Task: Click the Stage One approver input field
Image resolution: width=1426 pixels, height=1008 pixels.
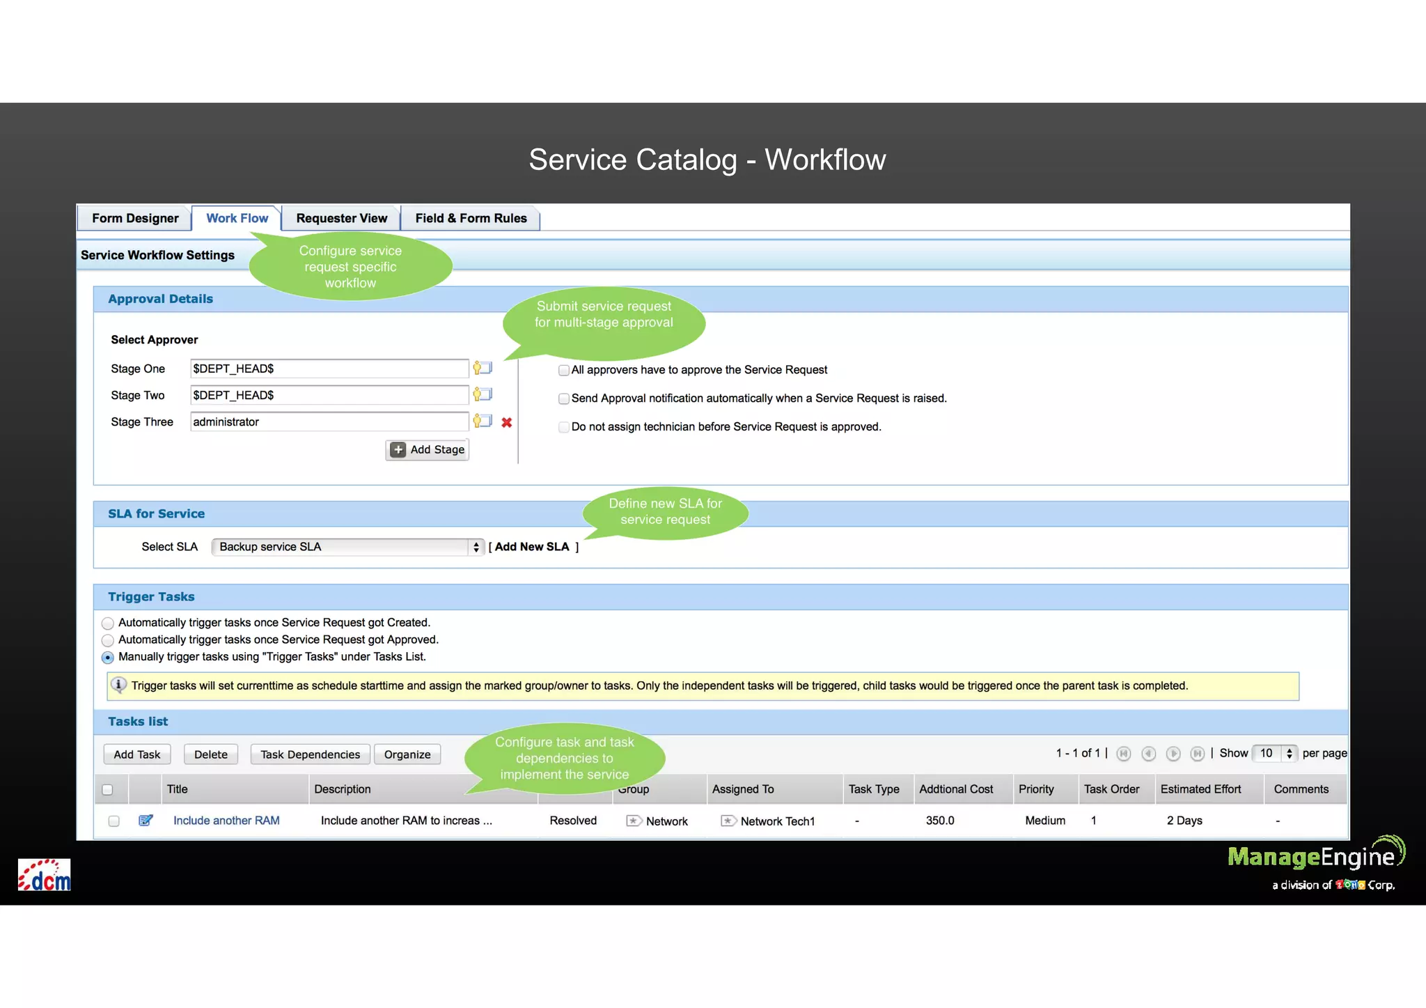Action: point(329,369)
